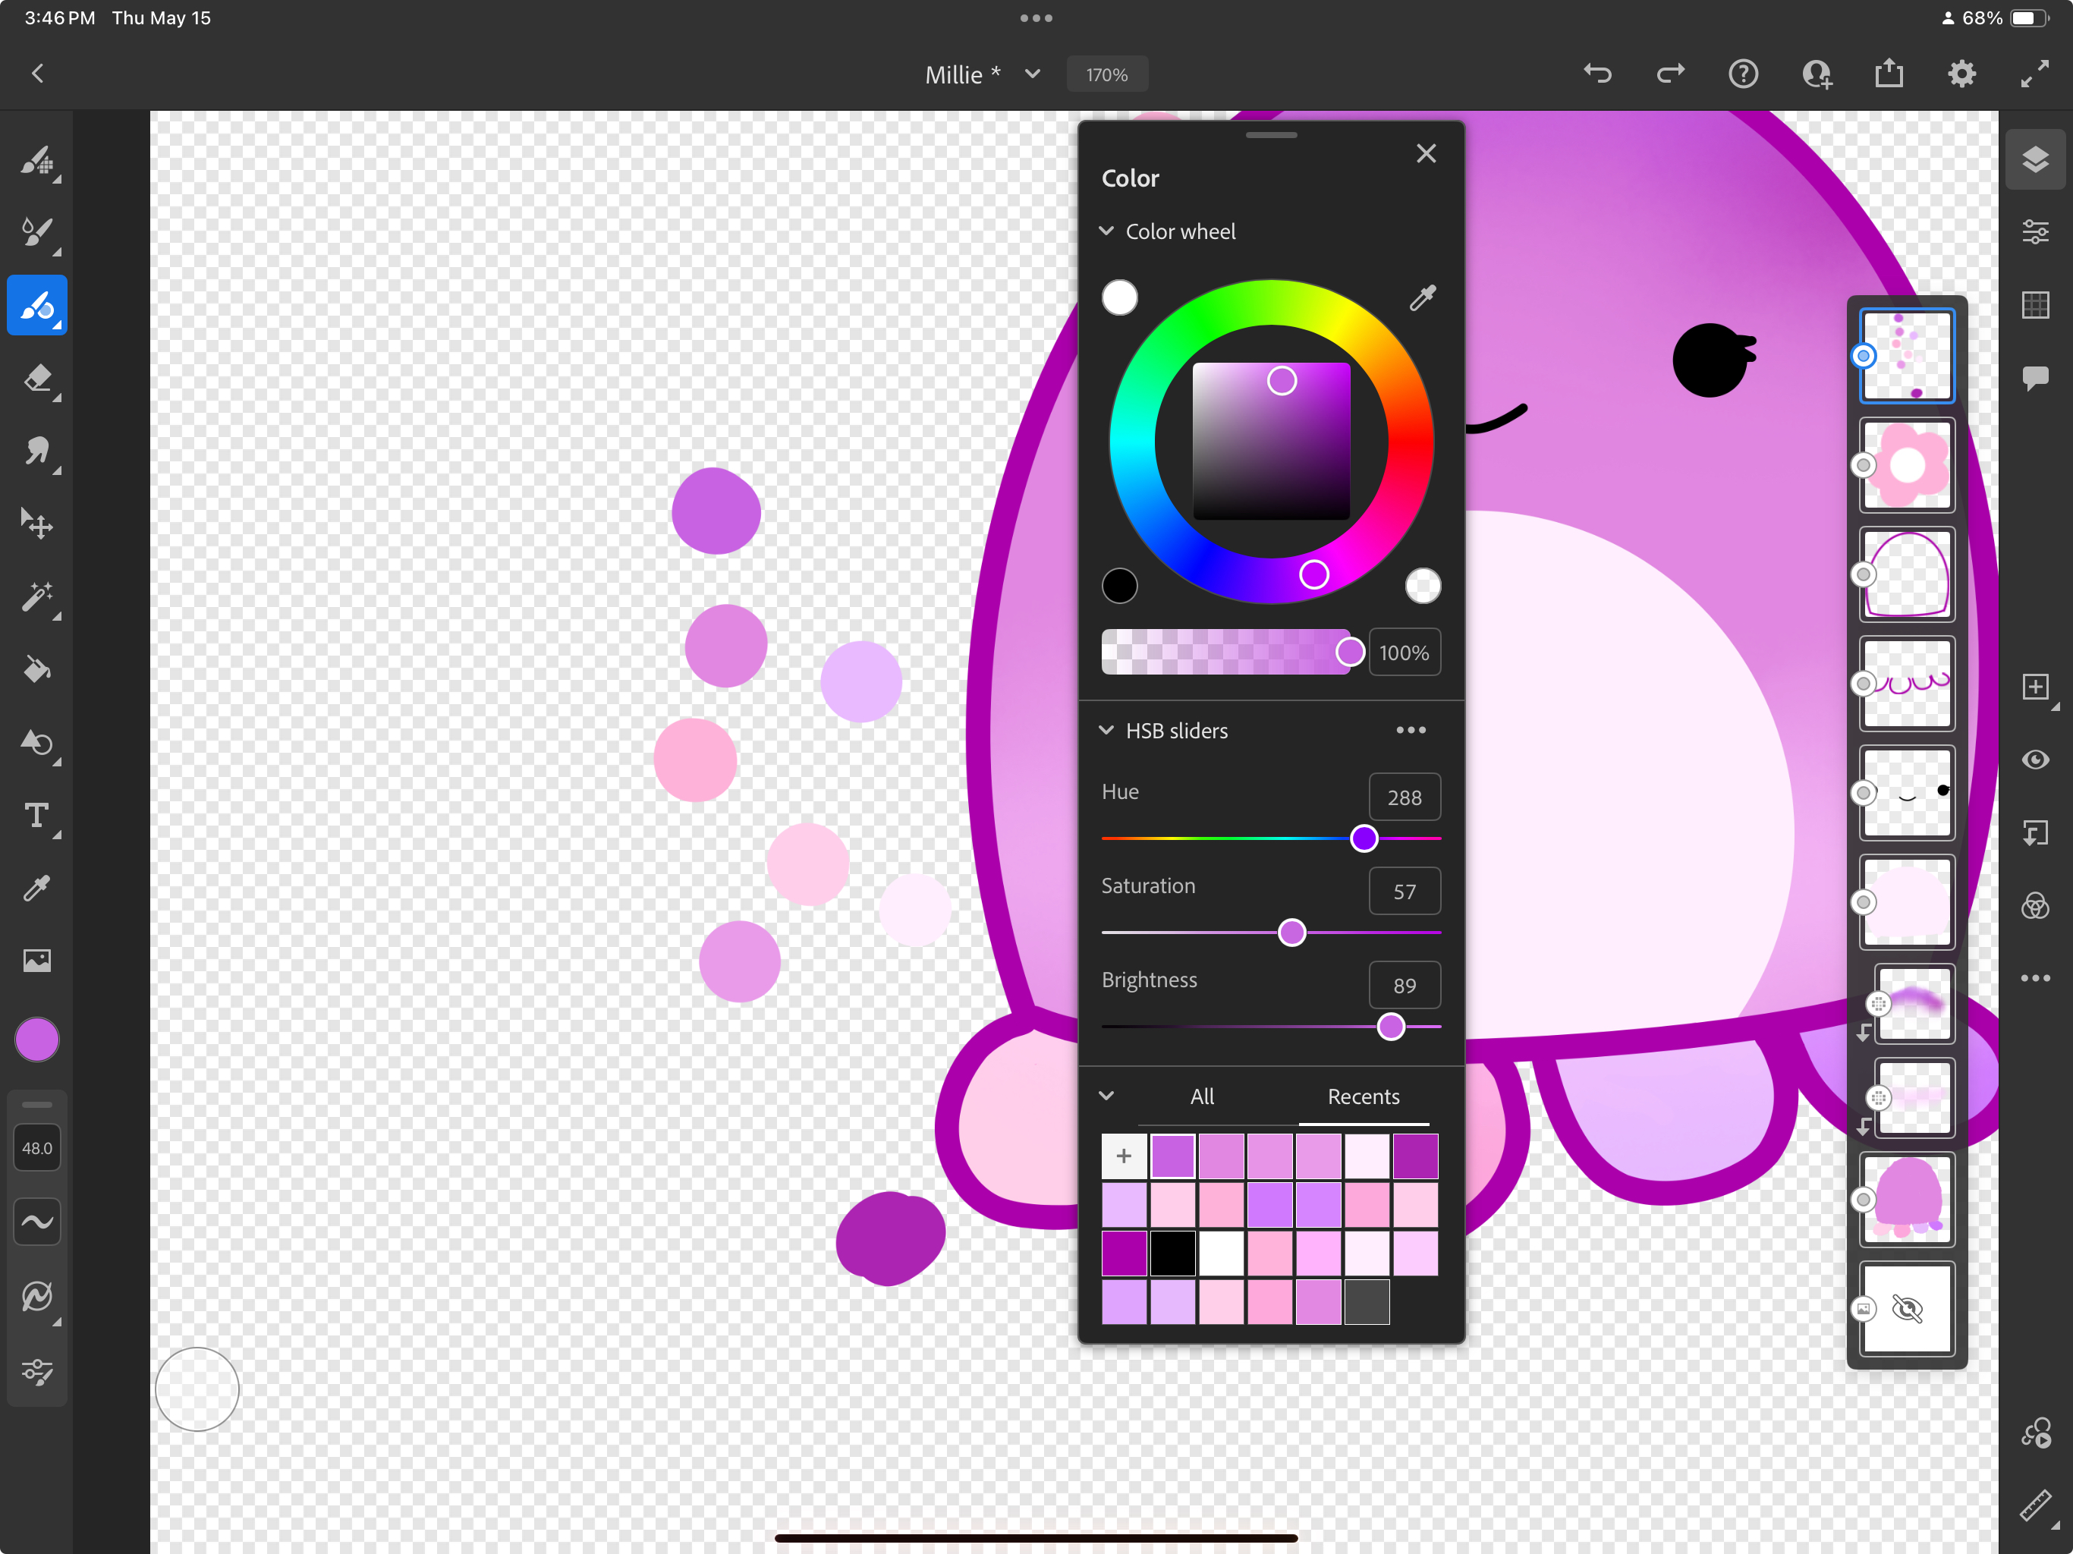
Task: Select the Eraser tool
Action: [x=37, y=379]
